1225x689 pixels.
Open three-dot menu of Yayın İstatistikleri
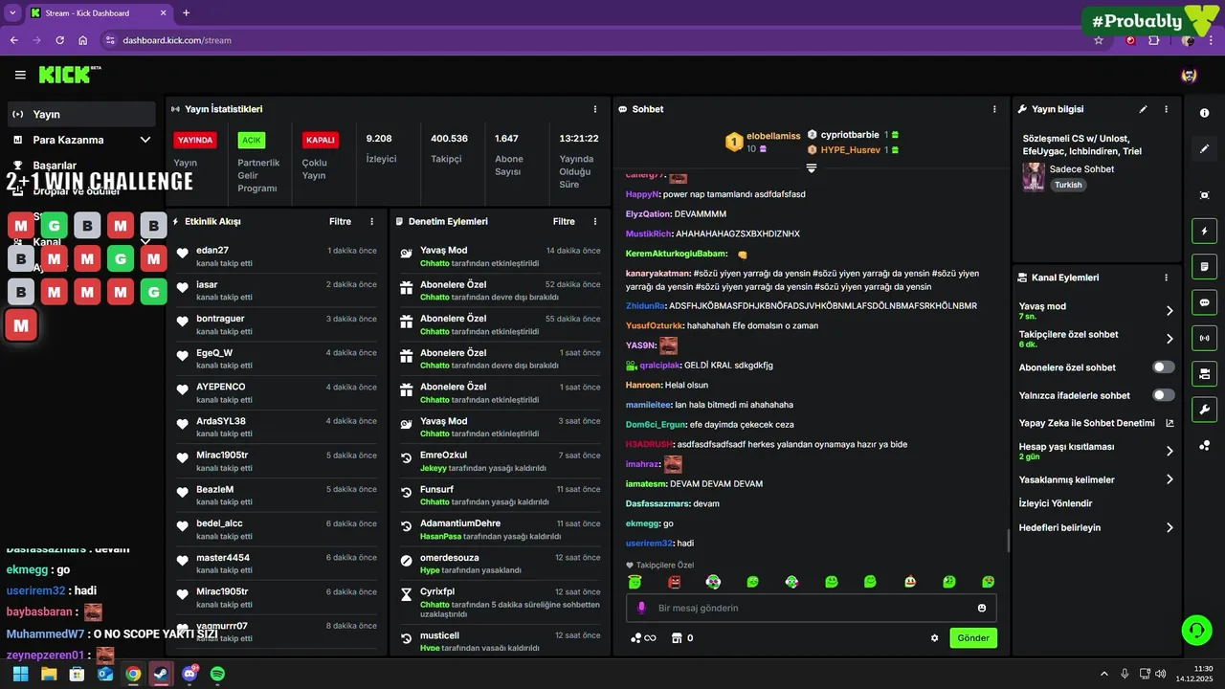click(x=595, y=109)
